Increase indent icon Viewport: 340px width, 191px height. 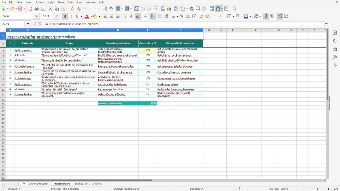point(216,16)
